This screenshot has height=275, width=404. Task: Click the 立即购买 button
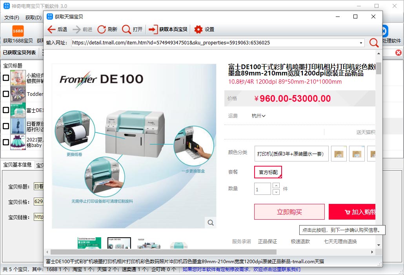point(289,212)
